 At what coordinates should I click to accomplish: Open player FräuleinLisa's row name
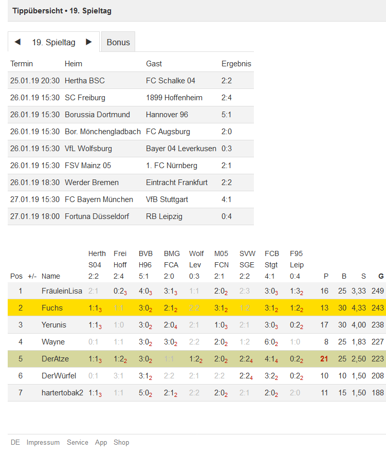click(x=62, y=291)
